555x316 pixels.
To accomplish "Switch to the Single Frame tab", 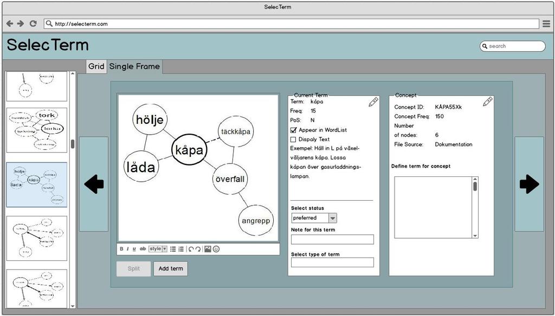I will 134,66.
